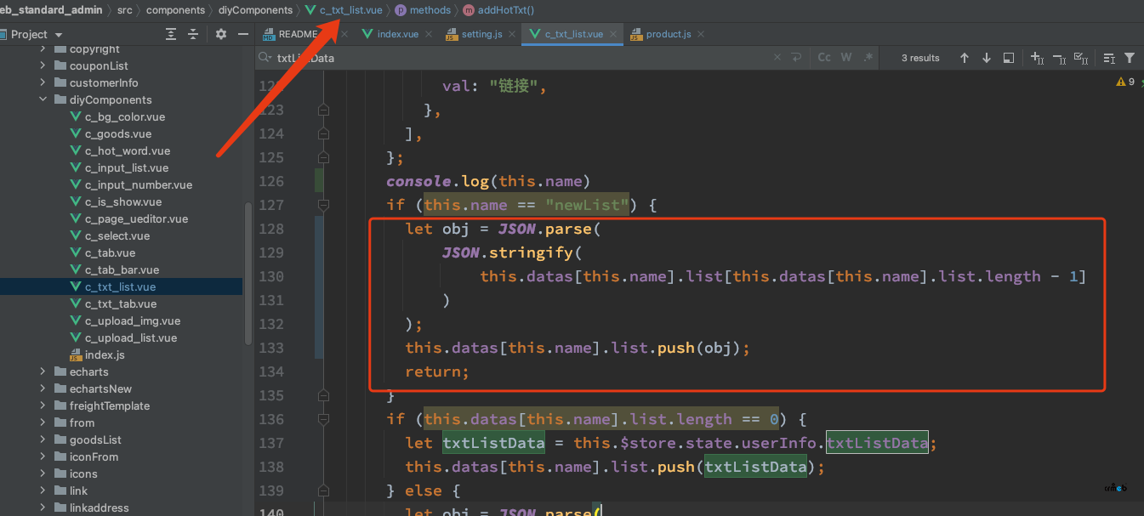Screen dimensions: 1144x516
Task: Toggle regex (.*) search option
Action: (868, 58)
